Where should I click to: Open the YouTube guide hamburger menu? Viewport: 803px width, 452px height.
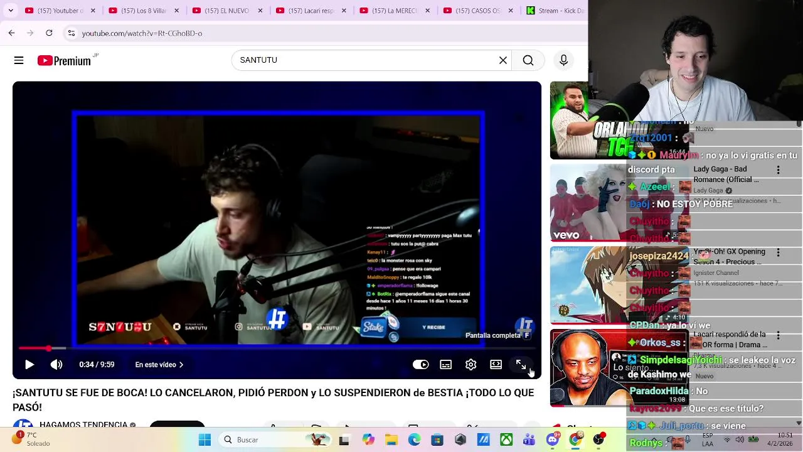coord(19,60)
